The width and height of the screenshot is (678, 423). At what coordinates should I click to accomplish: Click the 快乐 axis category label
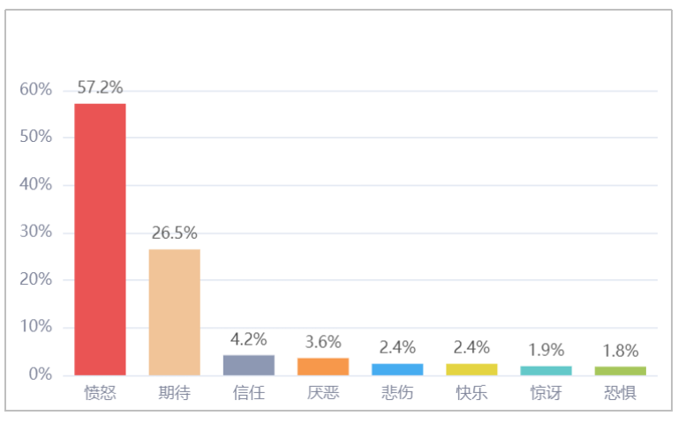471,393
